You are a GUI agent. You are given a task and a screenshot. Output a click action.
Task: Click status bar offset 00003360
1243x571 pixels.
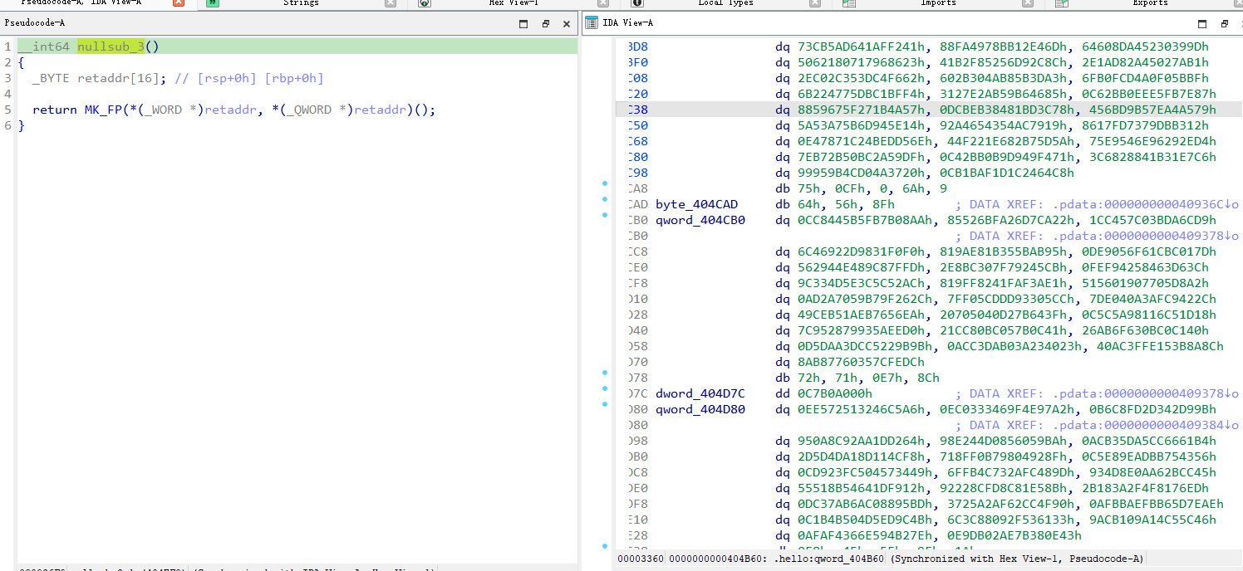641,559
